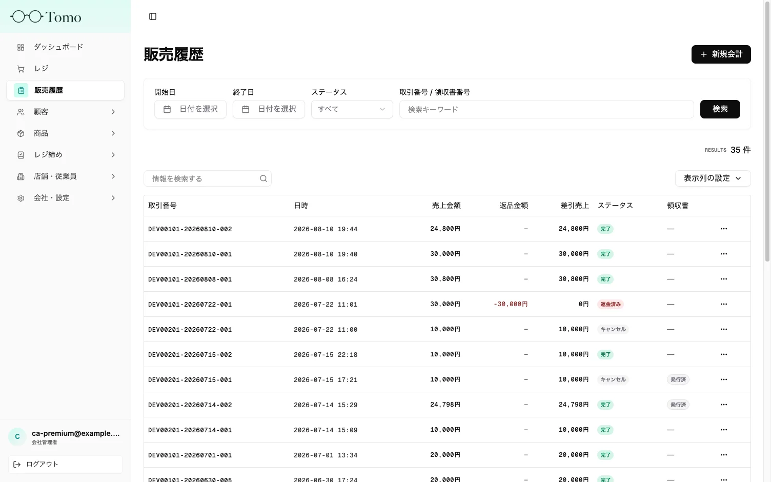This screenshot has height=482, width=771.
Task: Click 発行済 badge for DEV00201-20260715-001
Action: tap(678, 379)
